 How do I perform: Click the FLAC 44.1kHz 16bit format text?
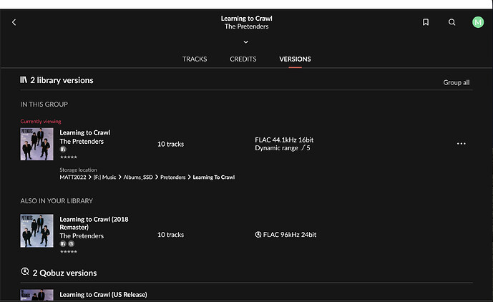(284, 140)
